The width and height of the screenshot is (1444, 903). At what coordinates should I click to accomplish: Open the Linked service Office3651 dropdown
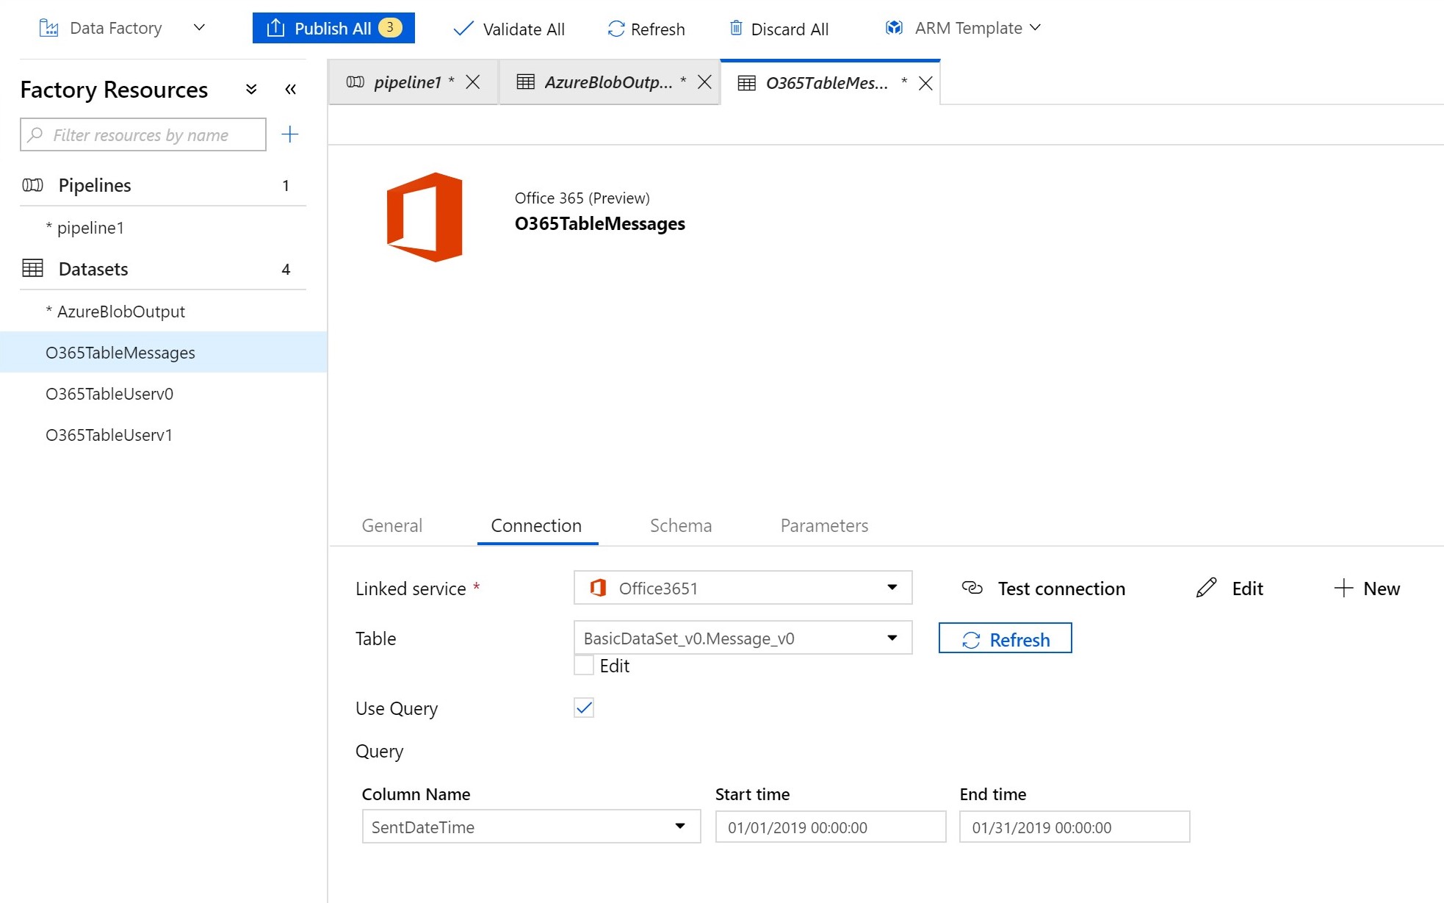point(892,588)
